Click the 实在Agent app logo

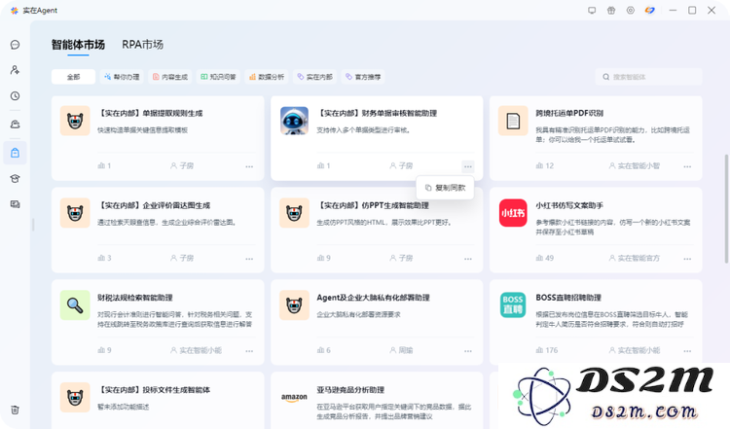coord(15,11)
